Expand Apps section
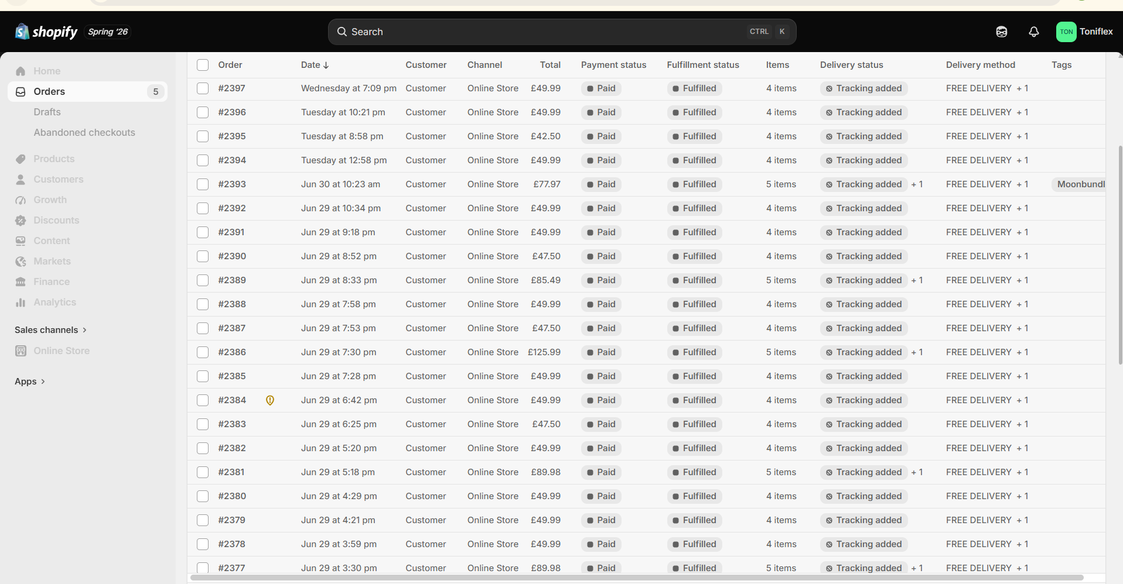This screenshot has width=1123, height=584. pyautogui.click(x=30, y=382)
